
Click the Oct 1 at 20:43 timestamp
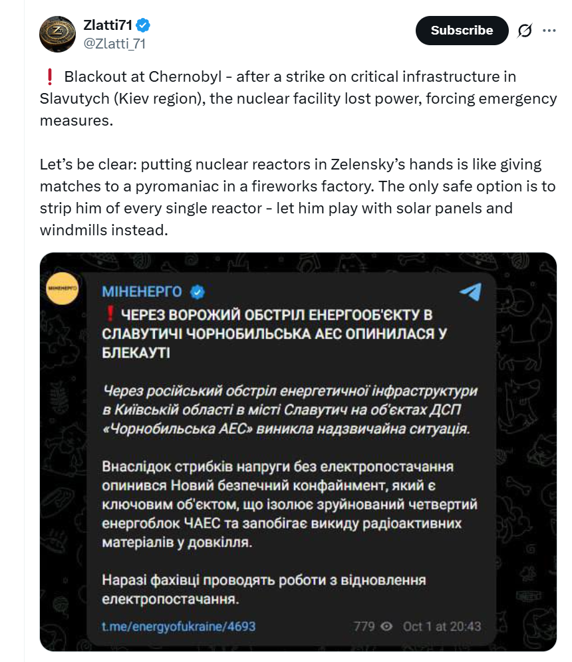coord(442,626)
